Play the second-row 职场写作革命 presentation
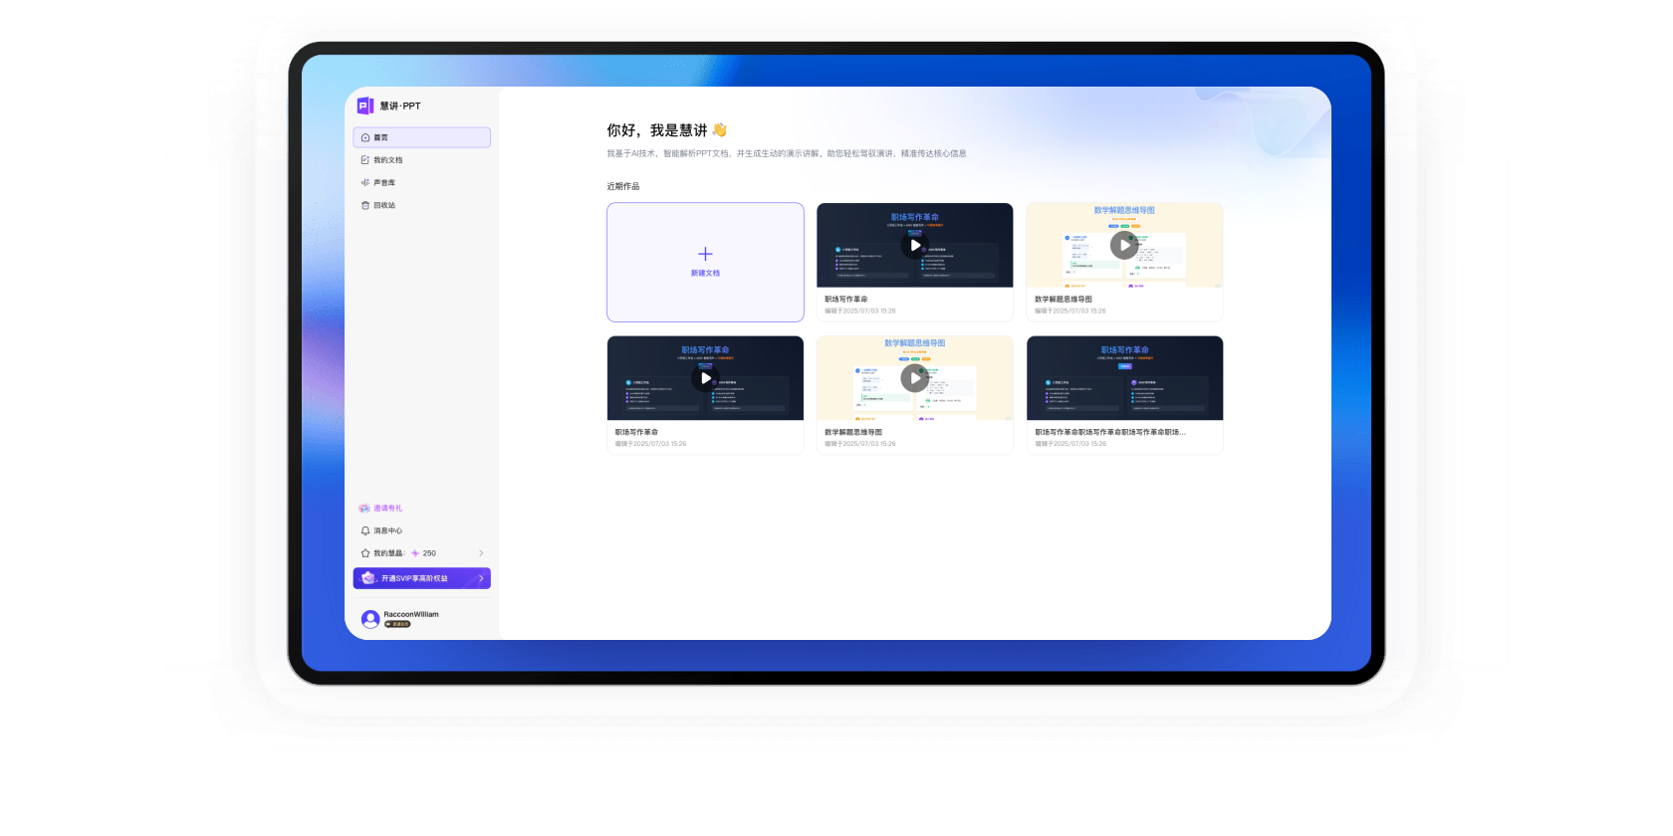 point(705,378)
